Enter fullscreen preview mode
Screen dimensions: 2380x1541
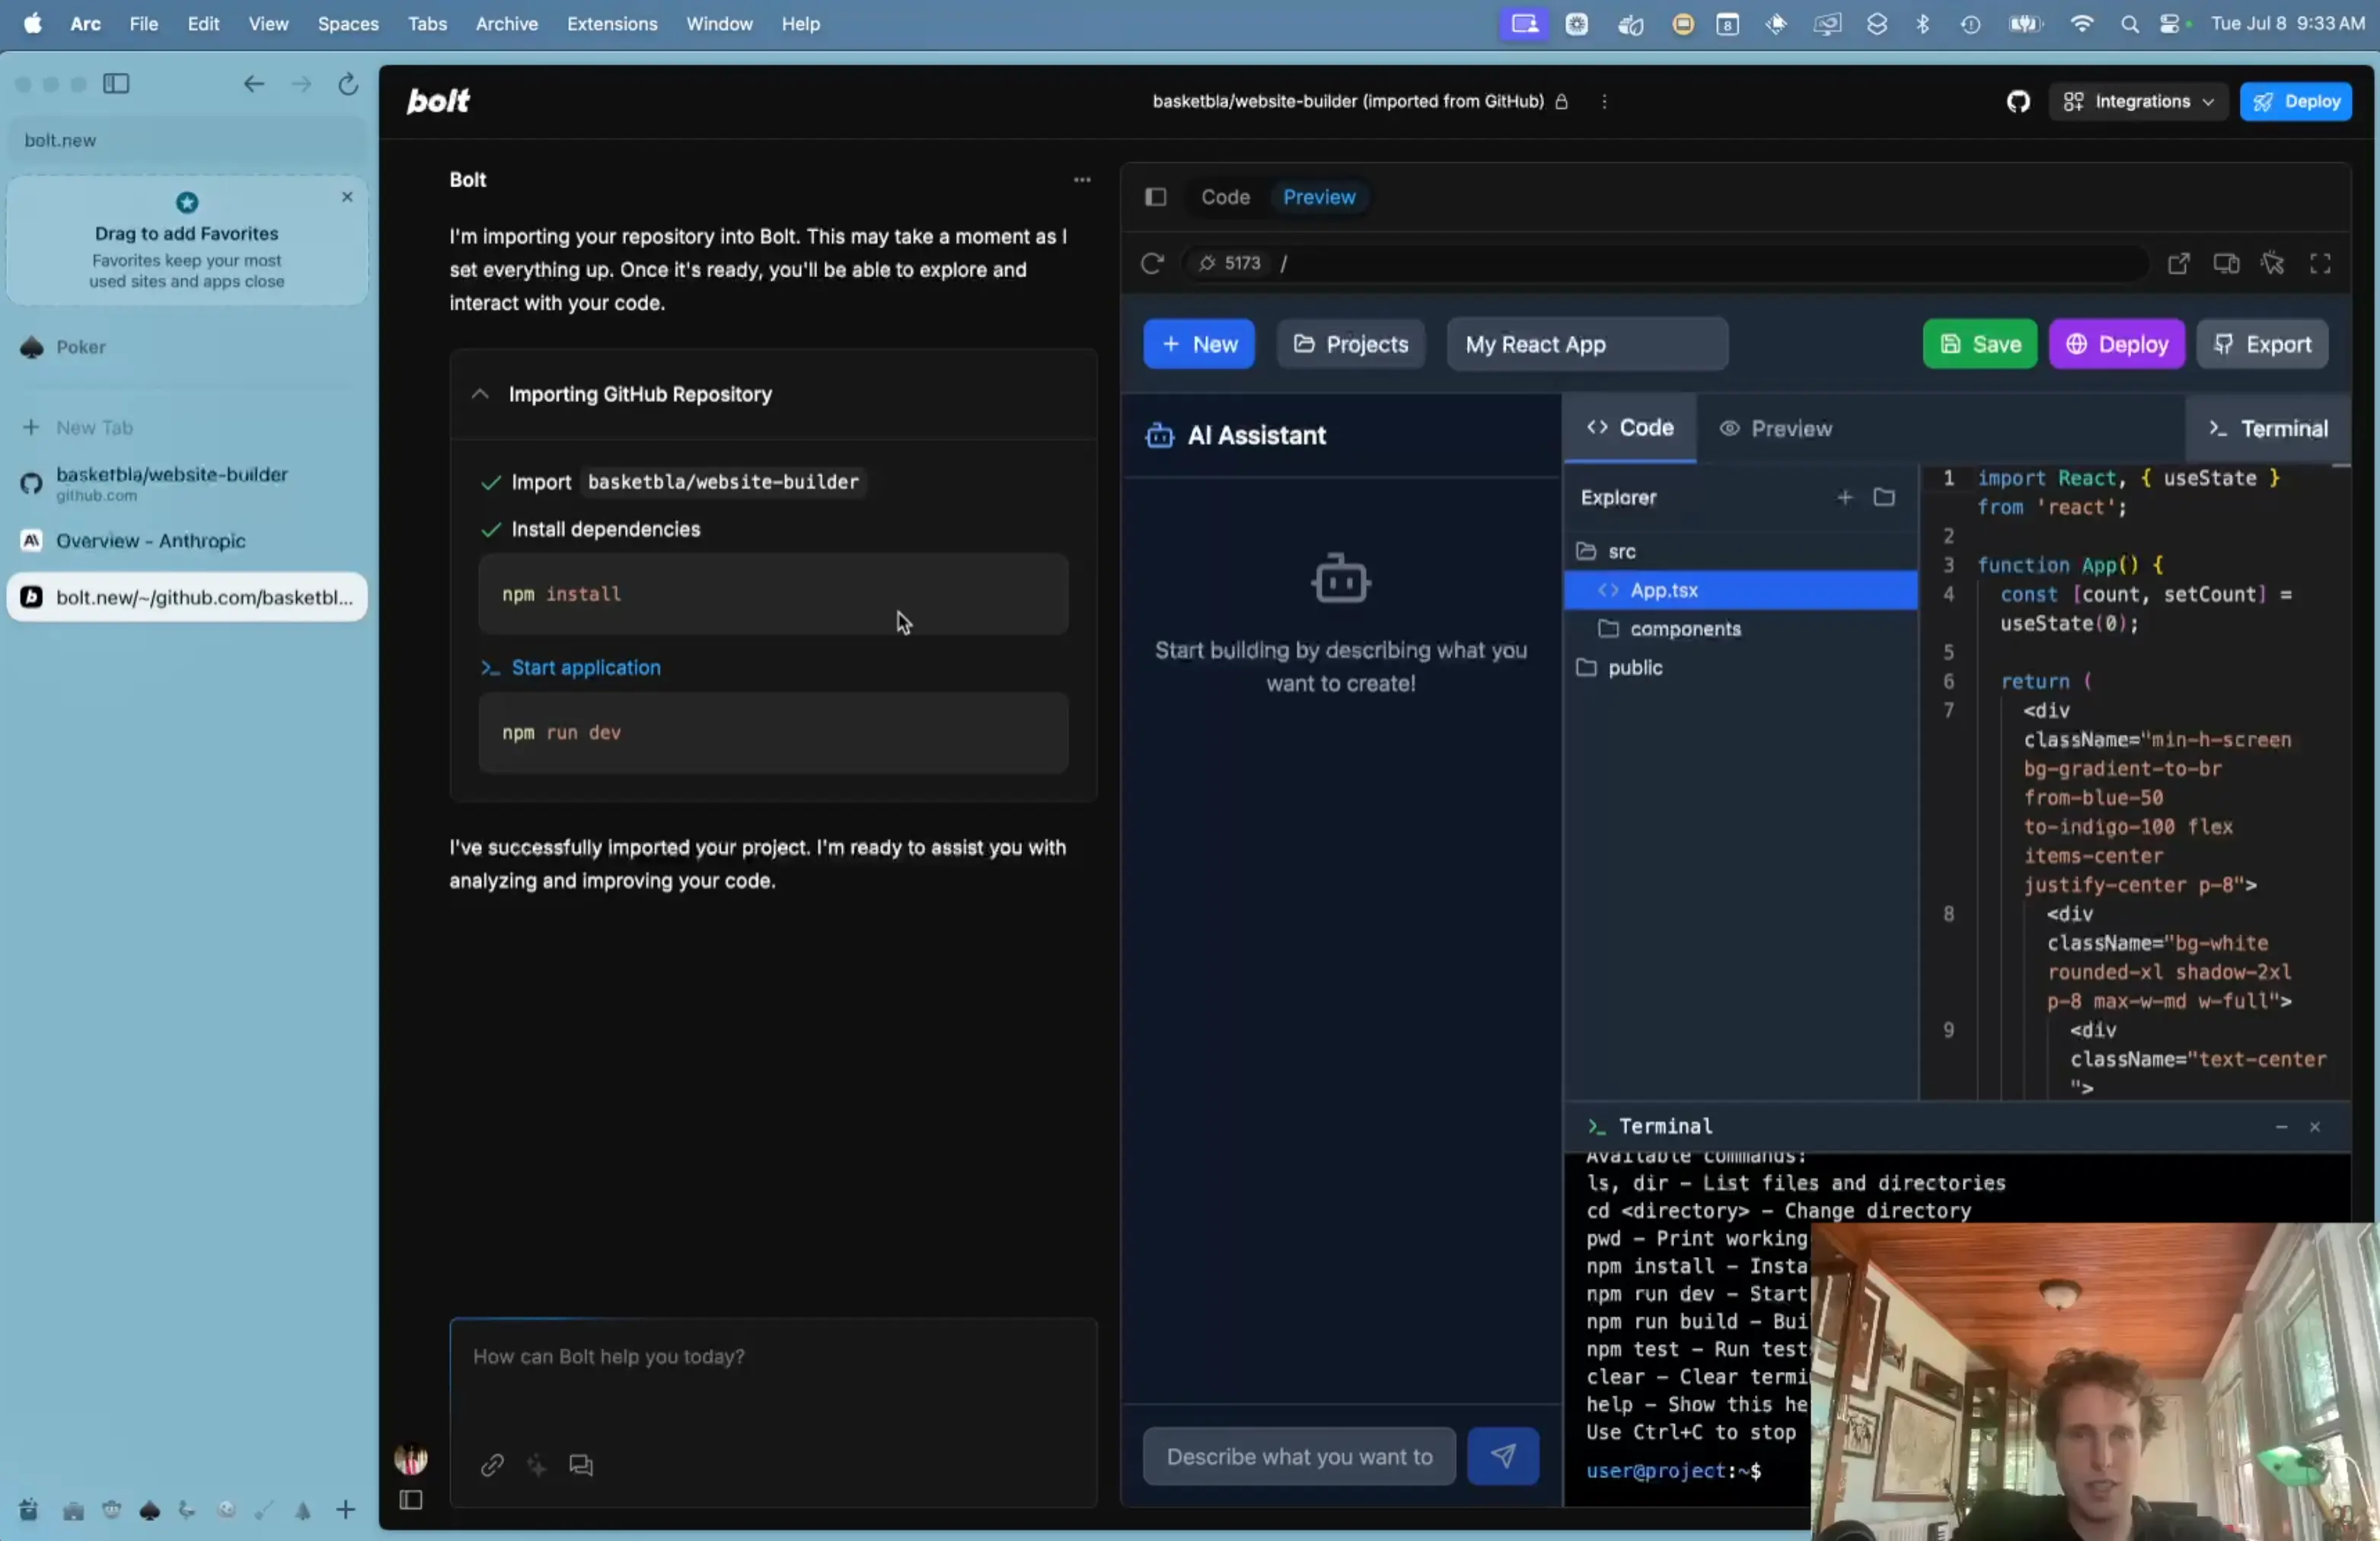[2320, 263]
